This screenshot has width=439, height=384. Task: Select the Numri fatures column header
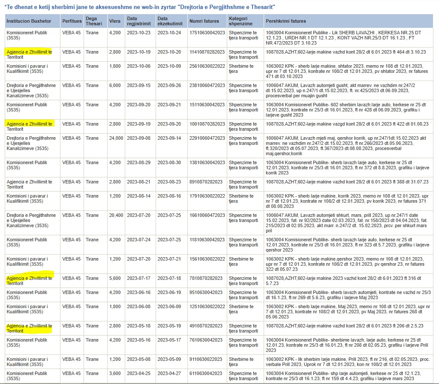tap(204, 21)
